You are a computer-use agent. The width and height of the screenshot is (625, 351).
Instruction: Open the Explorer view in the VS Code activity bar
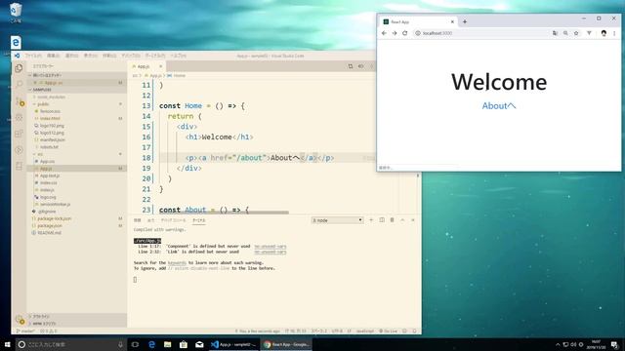click(x=19, y=68)
